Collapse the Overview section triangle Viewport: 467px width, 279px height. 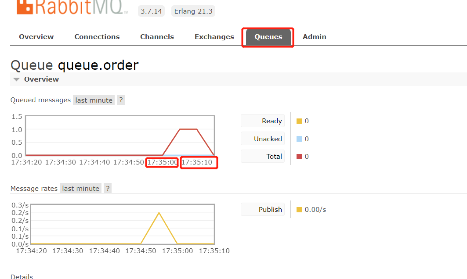[17, 79]
